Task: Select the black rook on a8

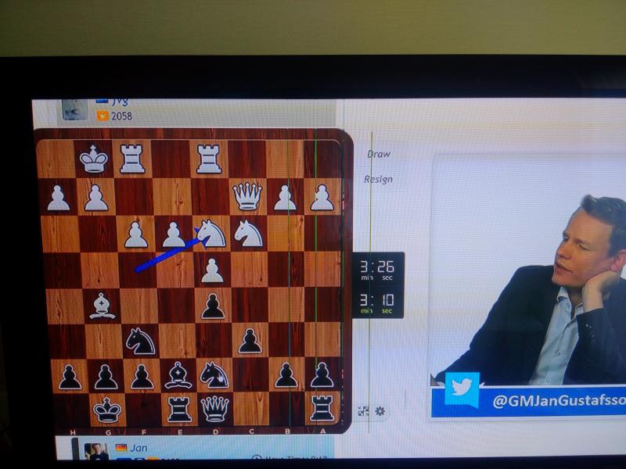Action: pos(322,408)
